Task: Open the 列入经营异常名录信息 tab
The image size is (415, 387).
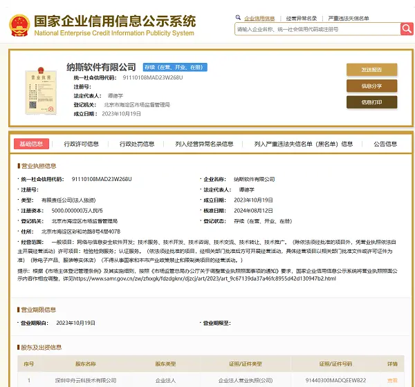Action: coord(204,144)
